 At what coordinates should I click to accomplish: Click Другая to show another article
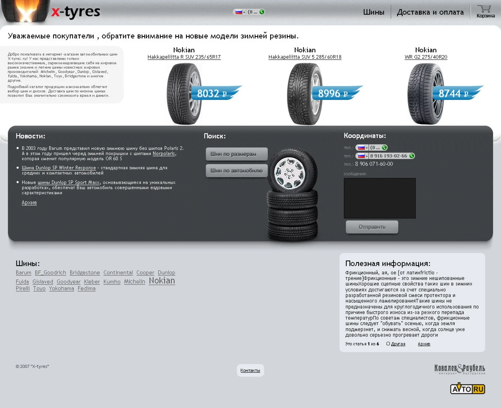click(398, 344)
